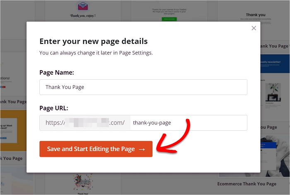The height and width of the screenshot is (195, 290).
Task: Select the weekly newsletter blue template
Action: click(x=275, y=63)
